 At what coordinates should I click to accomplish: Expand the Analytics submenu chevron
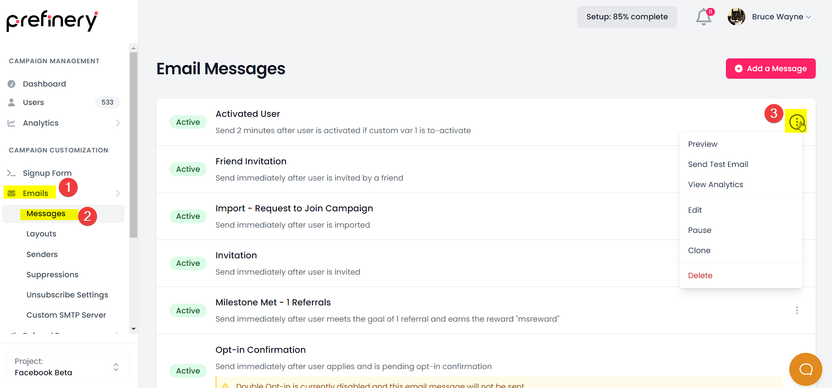pyautogui.click(x=117, y=123)
